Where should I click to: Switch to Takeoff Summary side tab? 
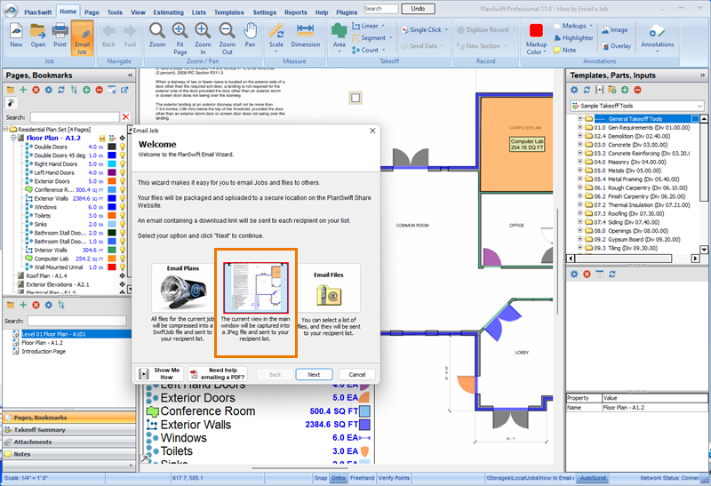point(69,430)
